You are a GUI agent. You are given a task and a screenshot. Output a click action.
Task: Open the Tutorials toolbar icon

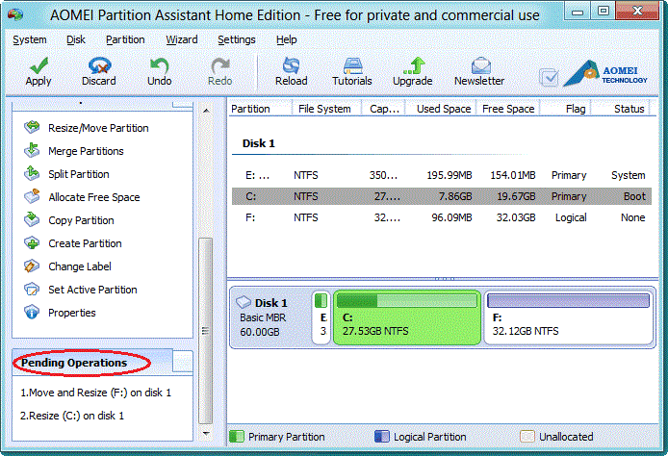pyautogui.click(x=352, y=65)
